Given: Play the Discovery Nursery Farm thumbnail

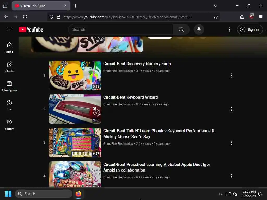Looking at the screenshot, I should point(75,75).
